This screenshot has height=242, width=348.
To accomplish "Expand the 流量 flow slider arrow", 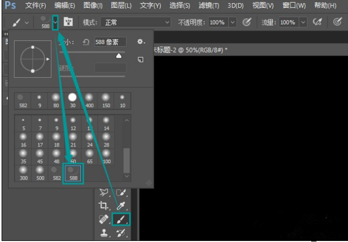I will [303, 23].
